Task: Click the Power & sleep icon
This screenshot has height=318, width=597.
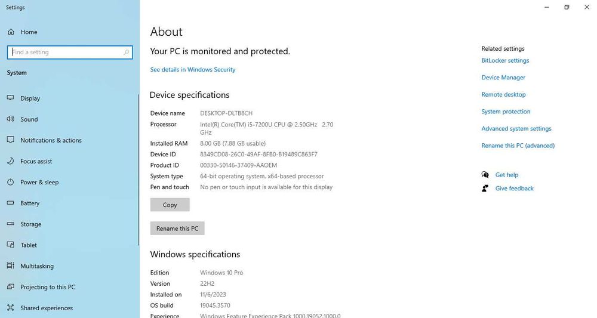Action: (x=11, y=182)
